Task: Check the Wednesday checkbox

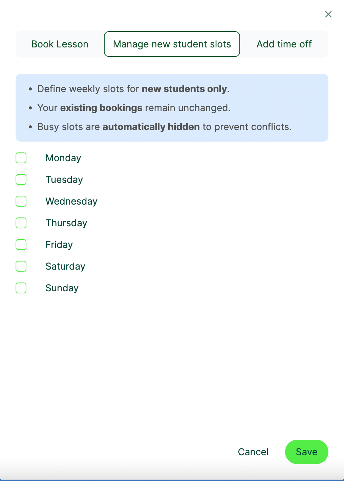Action: click(21, 201)
